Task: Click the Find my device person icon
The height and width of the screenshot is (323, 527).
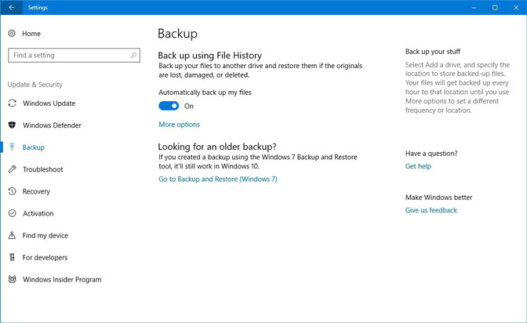Action: pos(12,235)
